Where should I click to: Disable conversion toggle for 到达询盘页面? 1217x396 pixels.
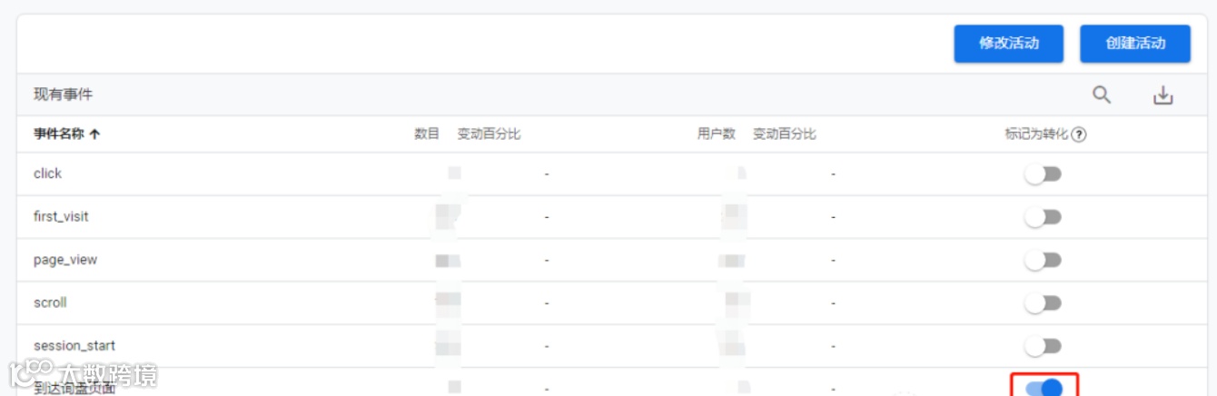coord(1044,388)
